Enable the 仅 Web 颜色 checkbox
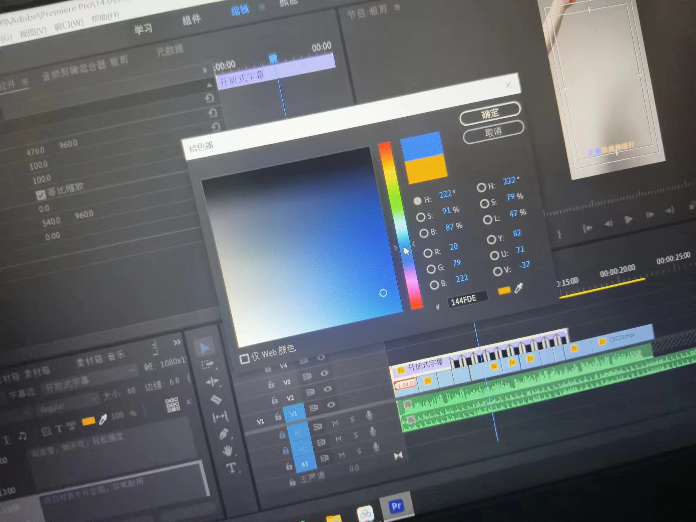 coord(244,359)
